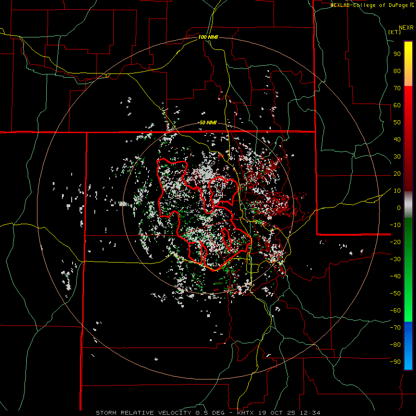Screen dimensions: 416x416
Task: Click the -60 value on the scale
Action: 395,311
